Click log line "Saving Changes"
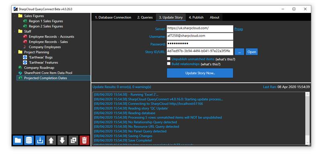The image size is (321, 154). [x=123, y=136]
